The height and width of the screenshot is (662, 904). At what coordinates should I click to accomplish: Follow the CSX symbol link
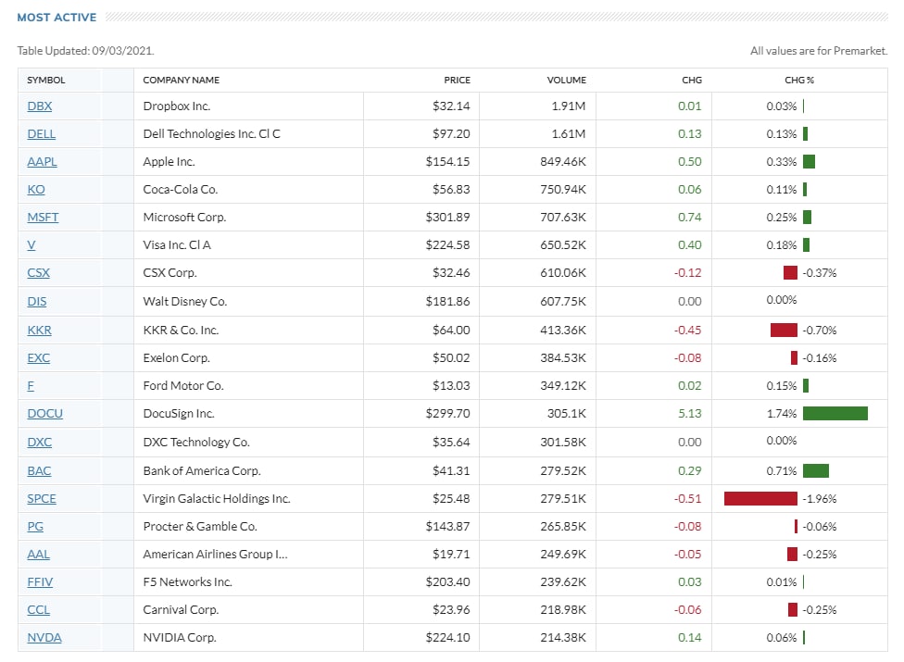pyautogui.click(x=39, y=272)
